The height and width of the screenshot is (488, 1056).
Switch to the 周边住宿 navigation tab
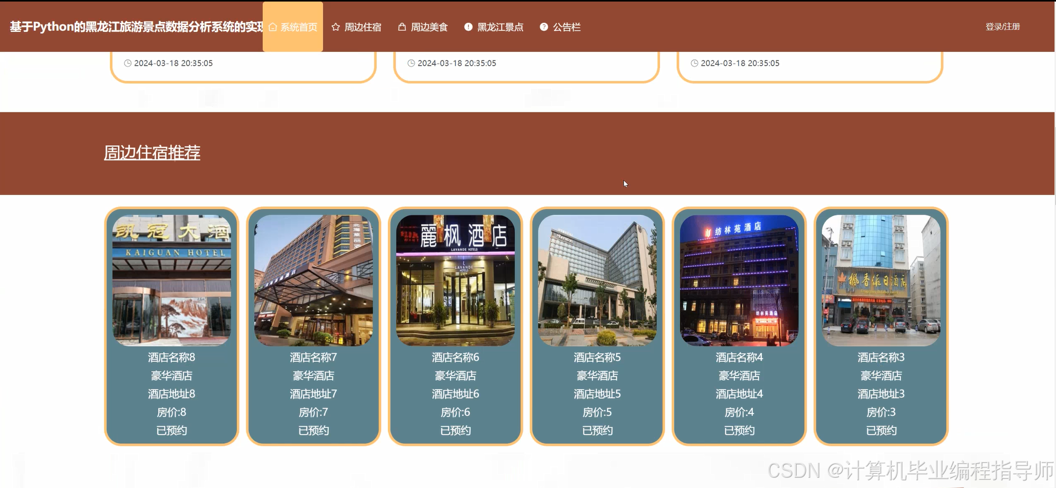click(x=363, y=27)
